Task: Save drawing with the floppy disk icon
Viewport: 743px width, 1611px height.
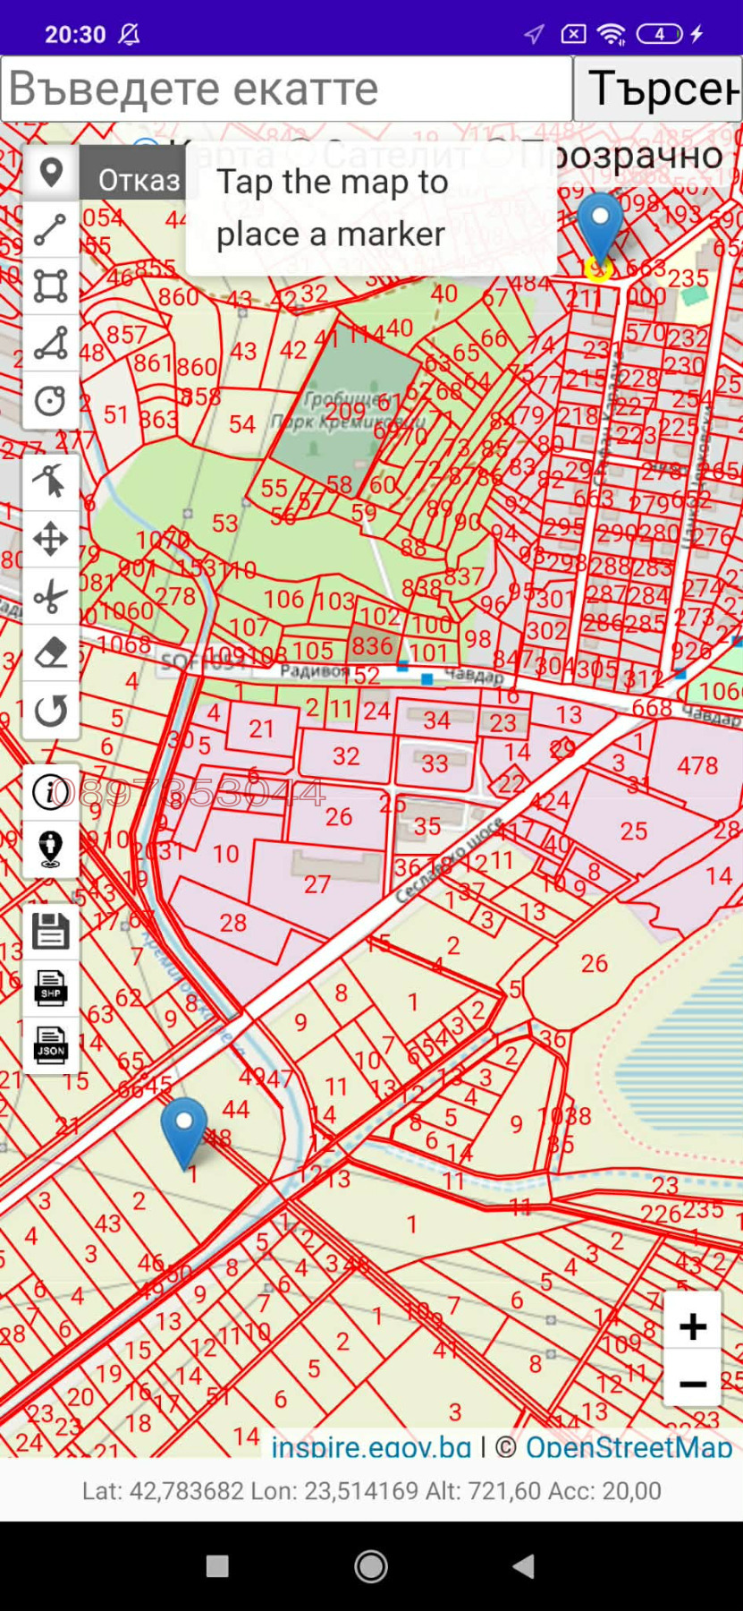Action: pyautogui.click(x=51, y=931)
